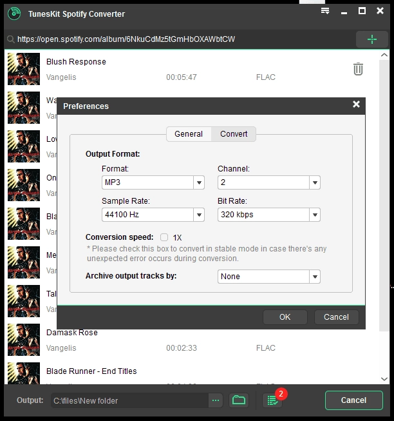The height and width of the screenshot is (421, 394).
Task: Enable the 1X conversion speed checkbox
Action: [164, 237]
